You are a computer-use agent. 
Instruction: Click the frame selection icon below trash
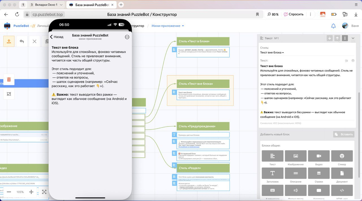point(9,94)
